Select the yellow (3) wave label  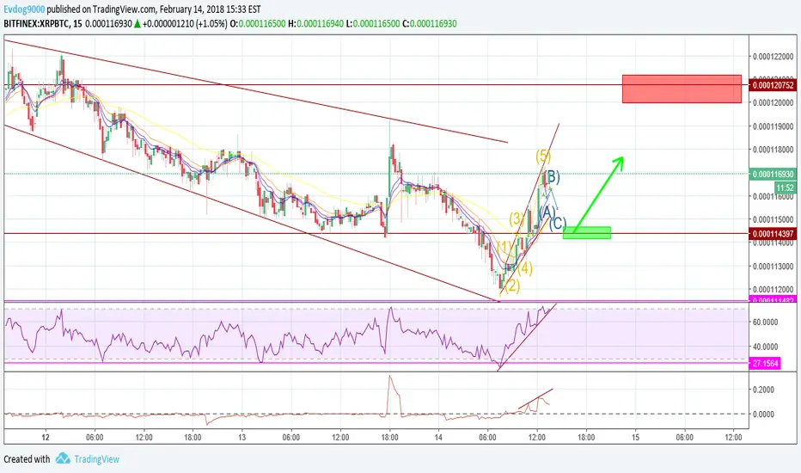[x=517, y=218]
